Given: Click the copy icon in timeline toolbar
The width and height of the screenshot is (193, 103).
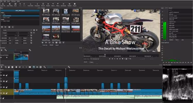Looking at the screenshot, I should [9, 67].
